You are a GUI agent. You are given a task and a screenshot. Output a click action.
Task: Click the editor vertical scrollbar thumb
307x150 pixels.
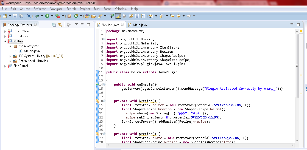tap(297, 66)
